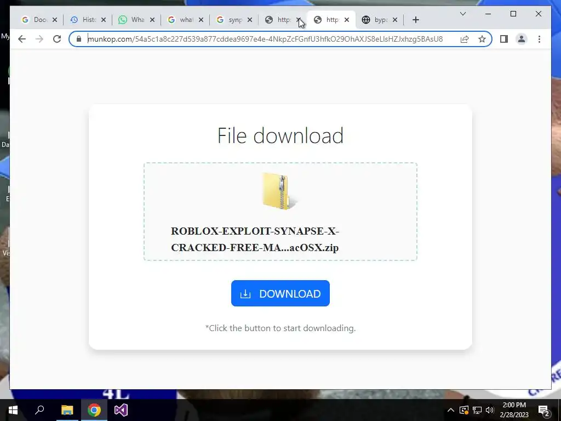Click the blue DOWNLOAD button
561x421 pixels.
pyautogui.click(x=280, y=293)
